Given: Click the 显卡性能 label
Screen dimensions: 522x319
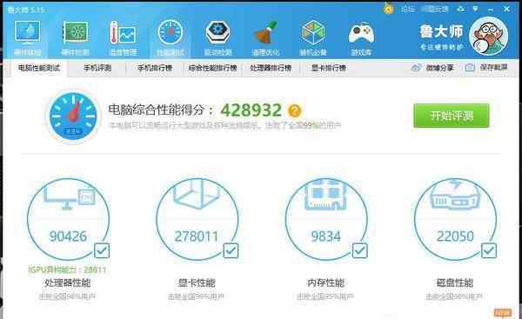Looking at the screenshot, I should click(197, 283).
